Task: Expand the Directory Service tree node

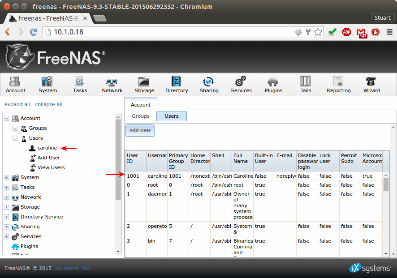Action: pyautogui.click(x=7, y=217)
